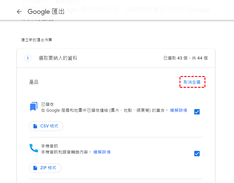Click the file icon inside ZIP 格式 button
This screenshot has height=183, width=234.
(x=35, y=168)
